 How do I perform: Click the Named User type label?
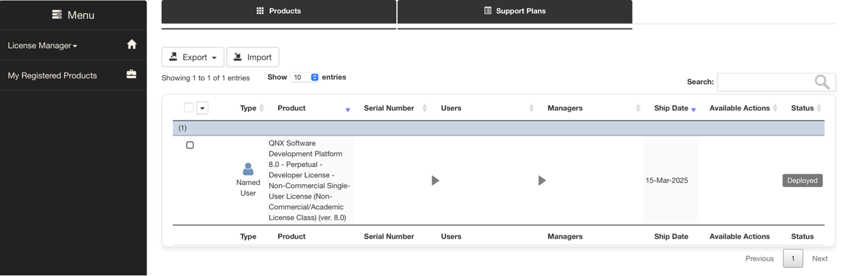pyautogui.click(x=248, y=187)
